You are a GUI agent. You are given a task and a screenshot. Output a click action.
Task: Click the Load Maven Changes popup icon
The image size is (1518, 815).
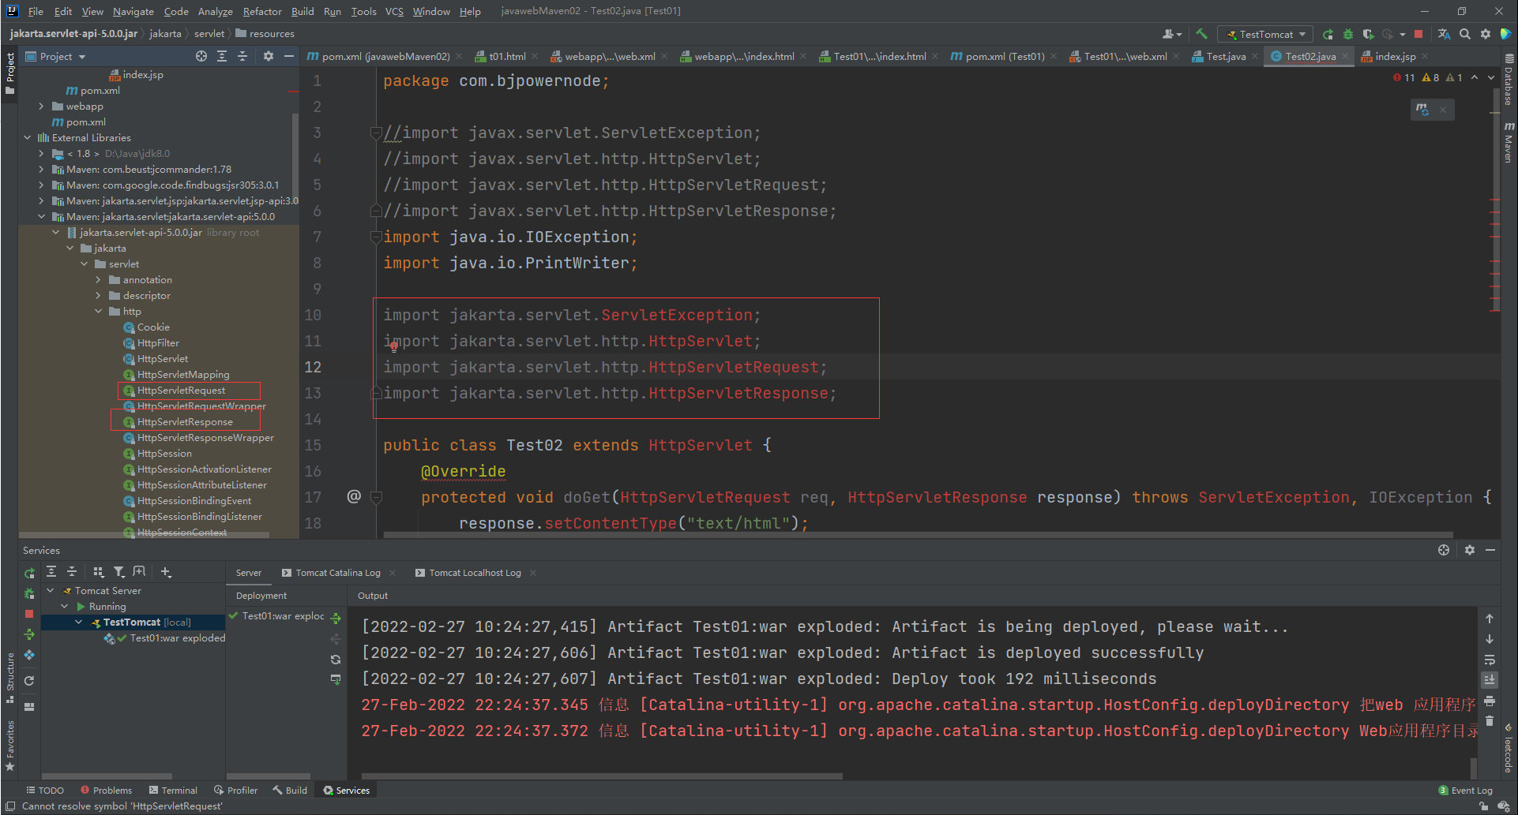(1422, 109)
